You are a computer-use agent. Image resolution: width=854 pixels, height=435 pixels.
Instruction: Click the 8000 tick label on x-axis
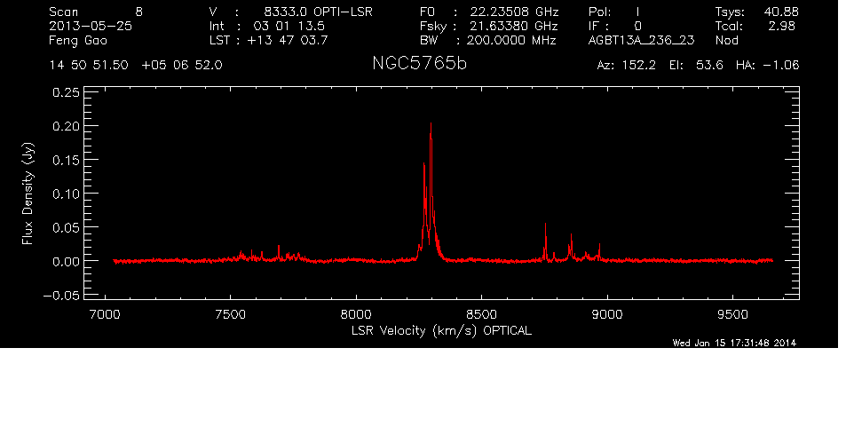pos(356,313)
